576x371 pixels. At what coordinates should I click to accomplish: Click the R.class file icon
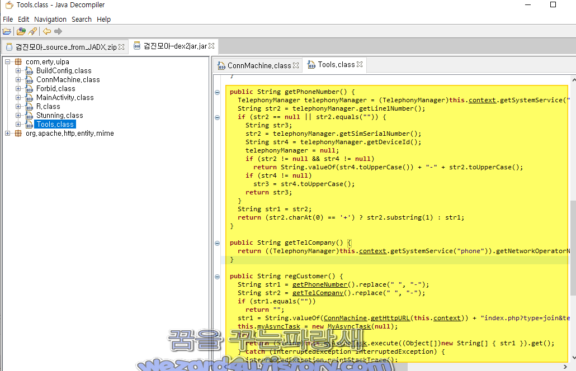(30, 106)
